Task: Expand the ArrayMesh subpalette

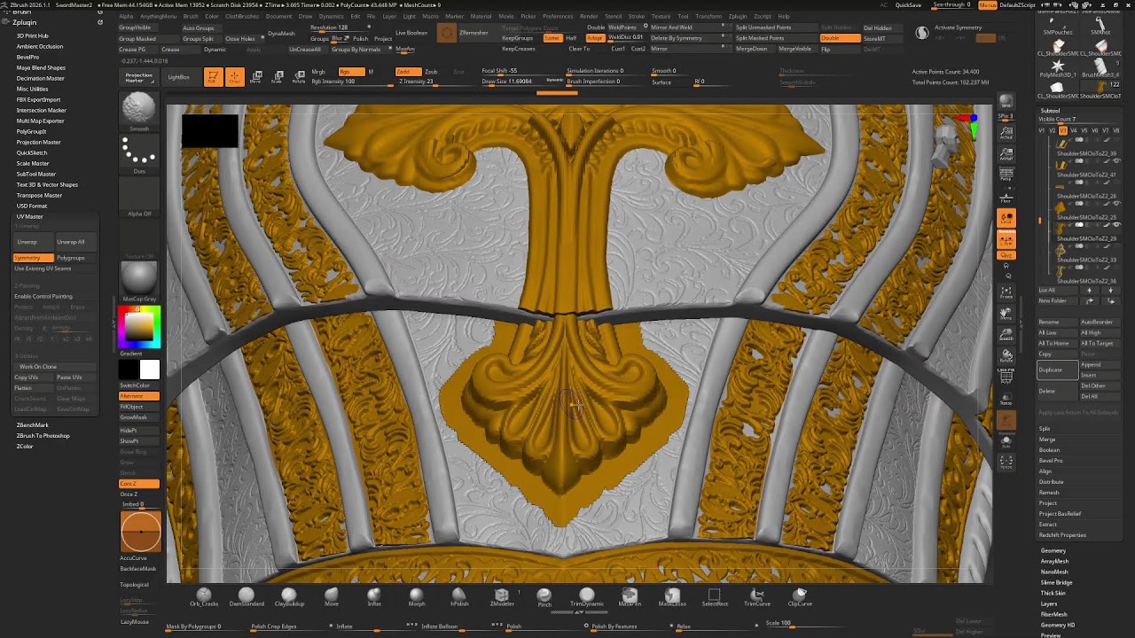Action: tap(1054, 561)
